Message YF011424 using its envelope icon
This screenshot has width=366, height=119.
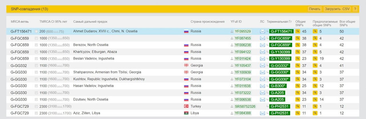[x=262, y=59]
